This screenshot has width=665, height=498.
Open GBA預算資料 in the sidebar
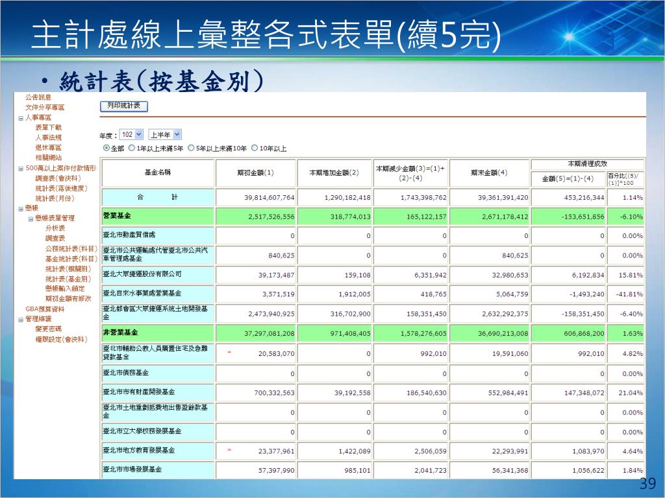tap(45, 309)
